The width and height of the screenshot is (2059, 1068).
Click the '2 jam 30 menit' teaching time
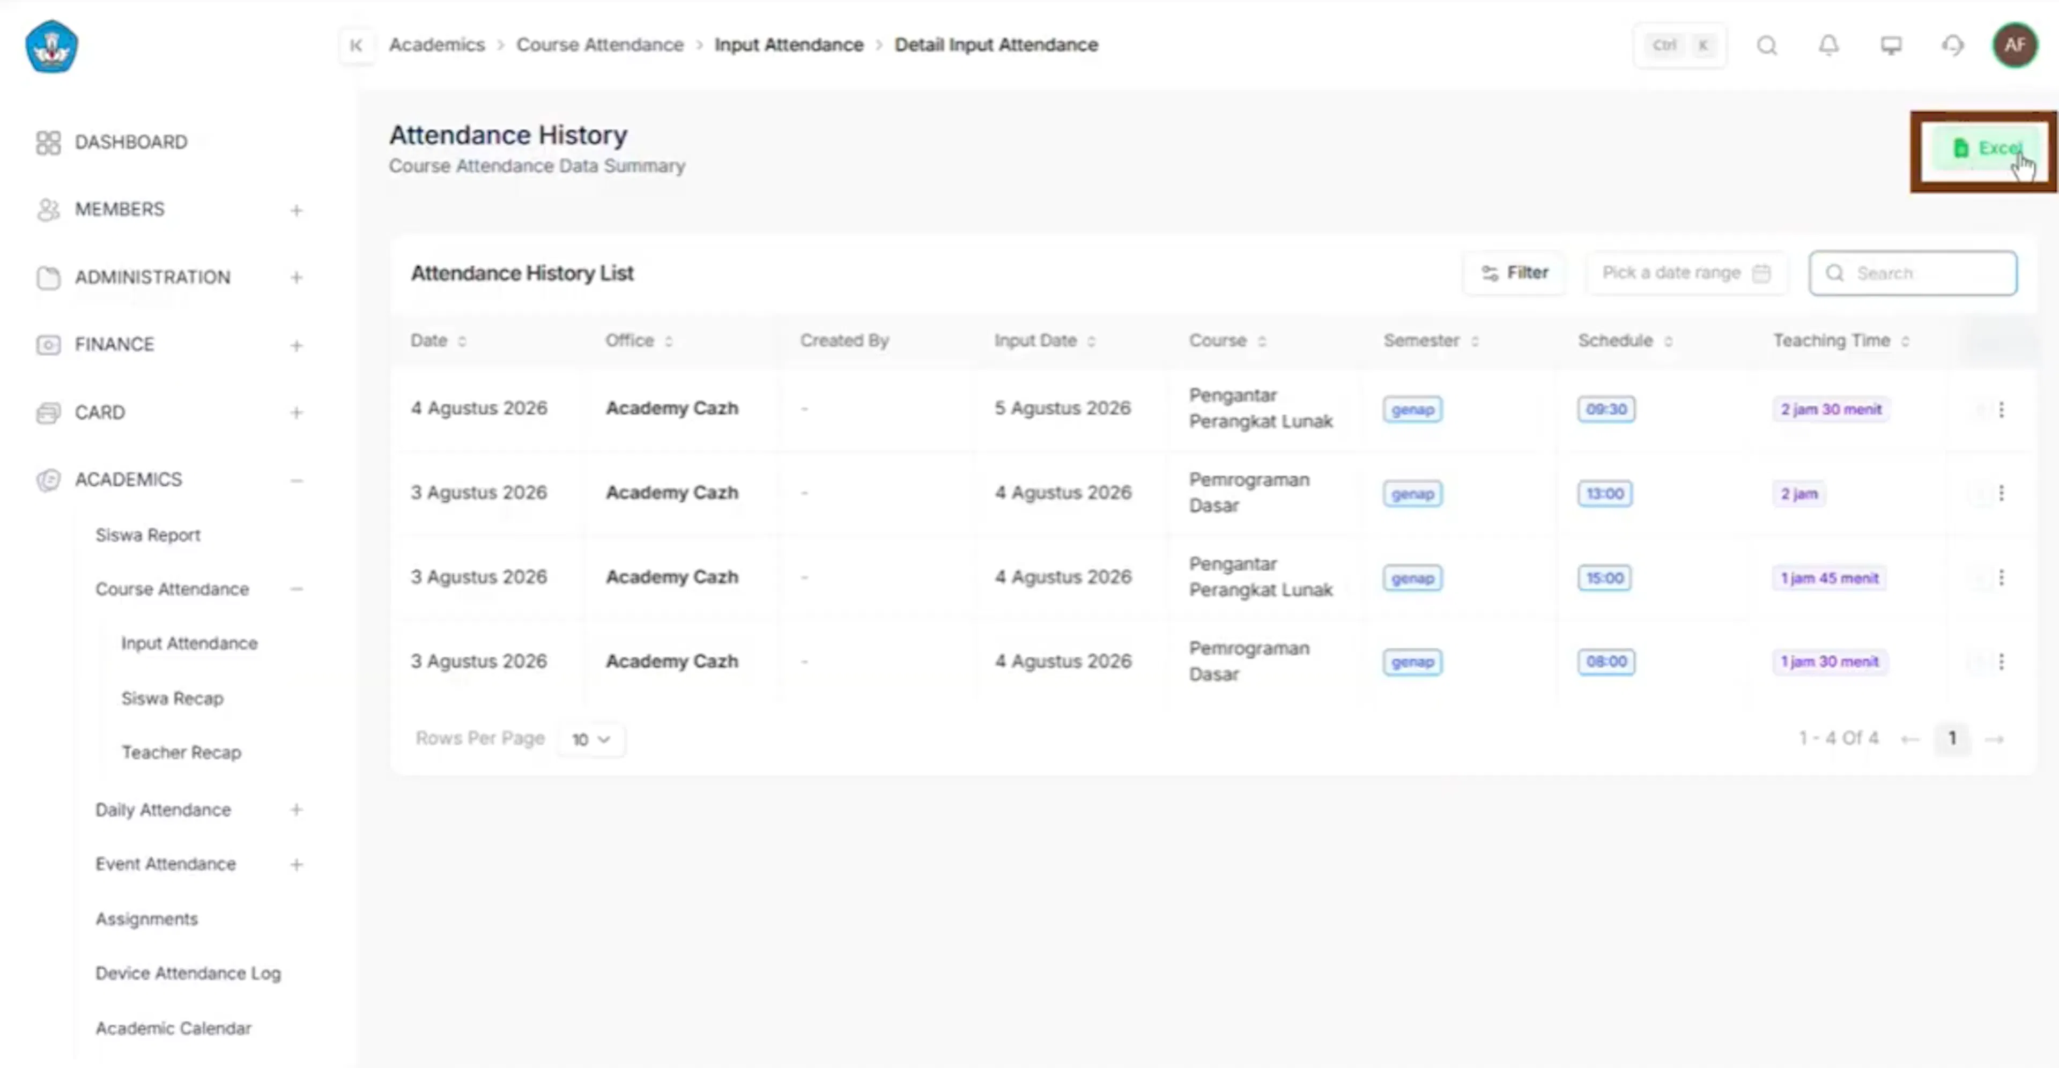coord(1831,409)
